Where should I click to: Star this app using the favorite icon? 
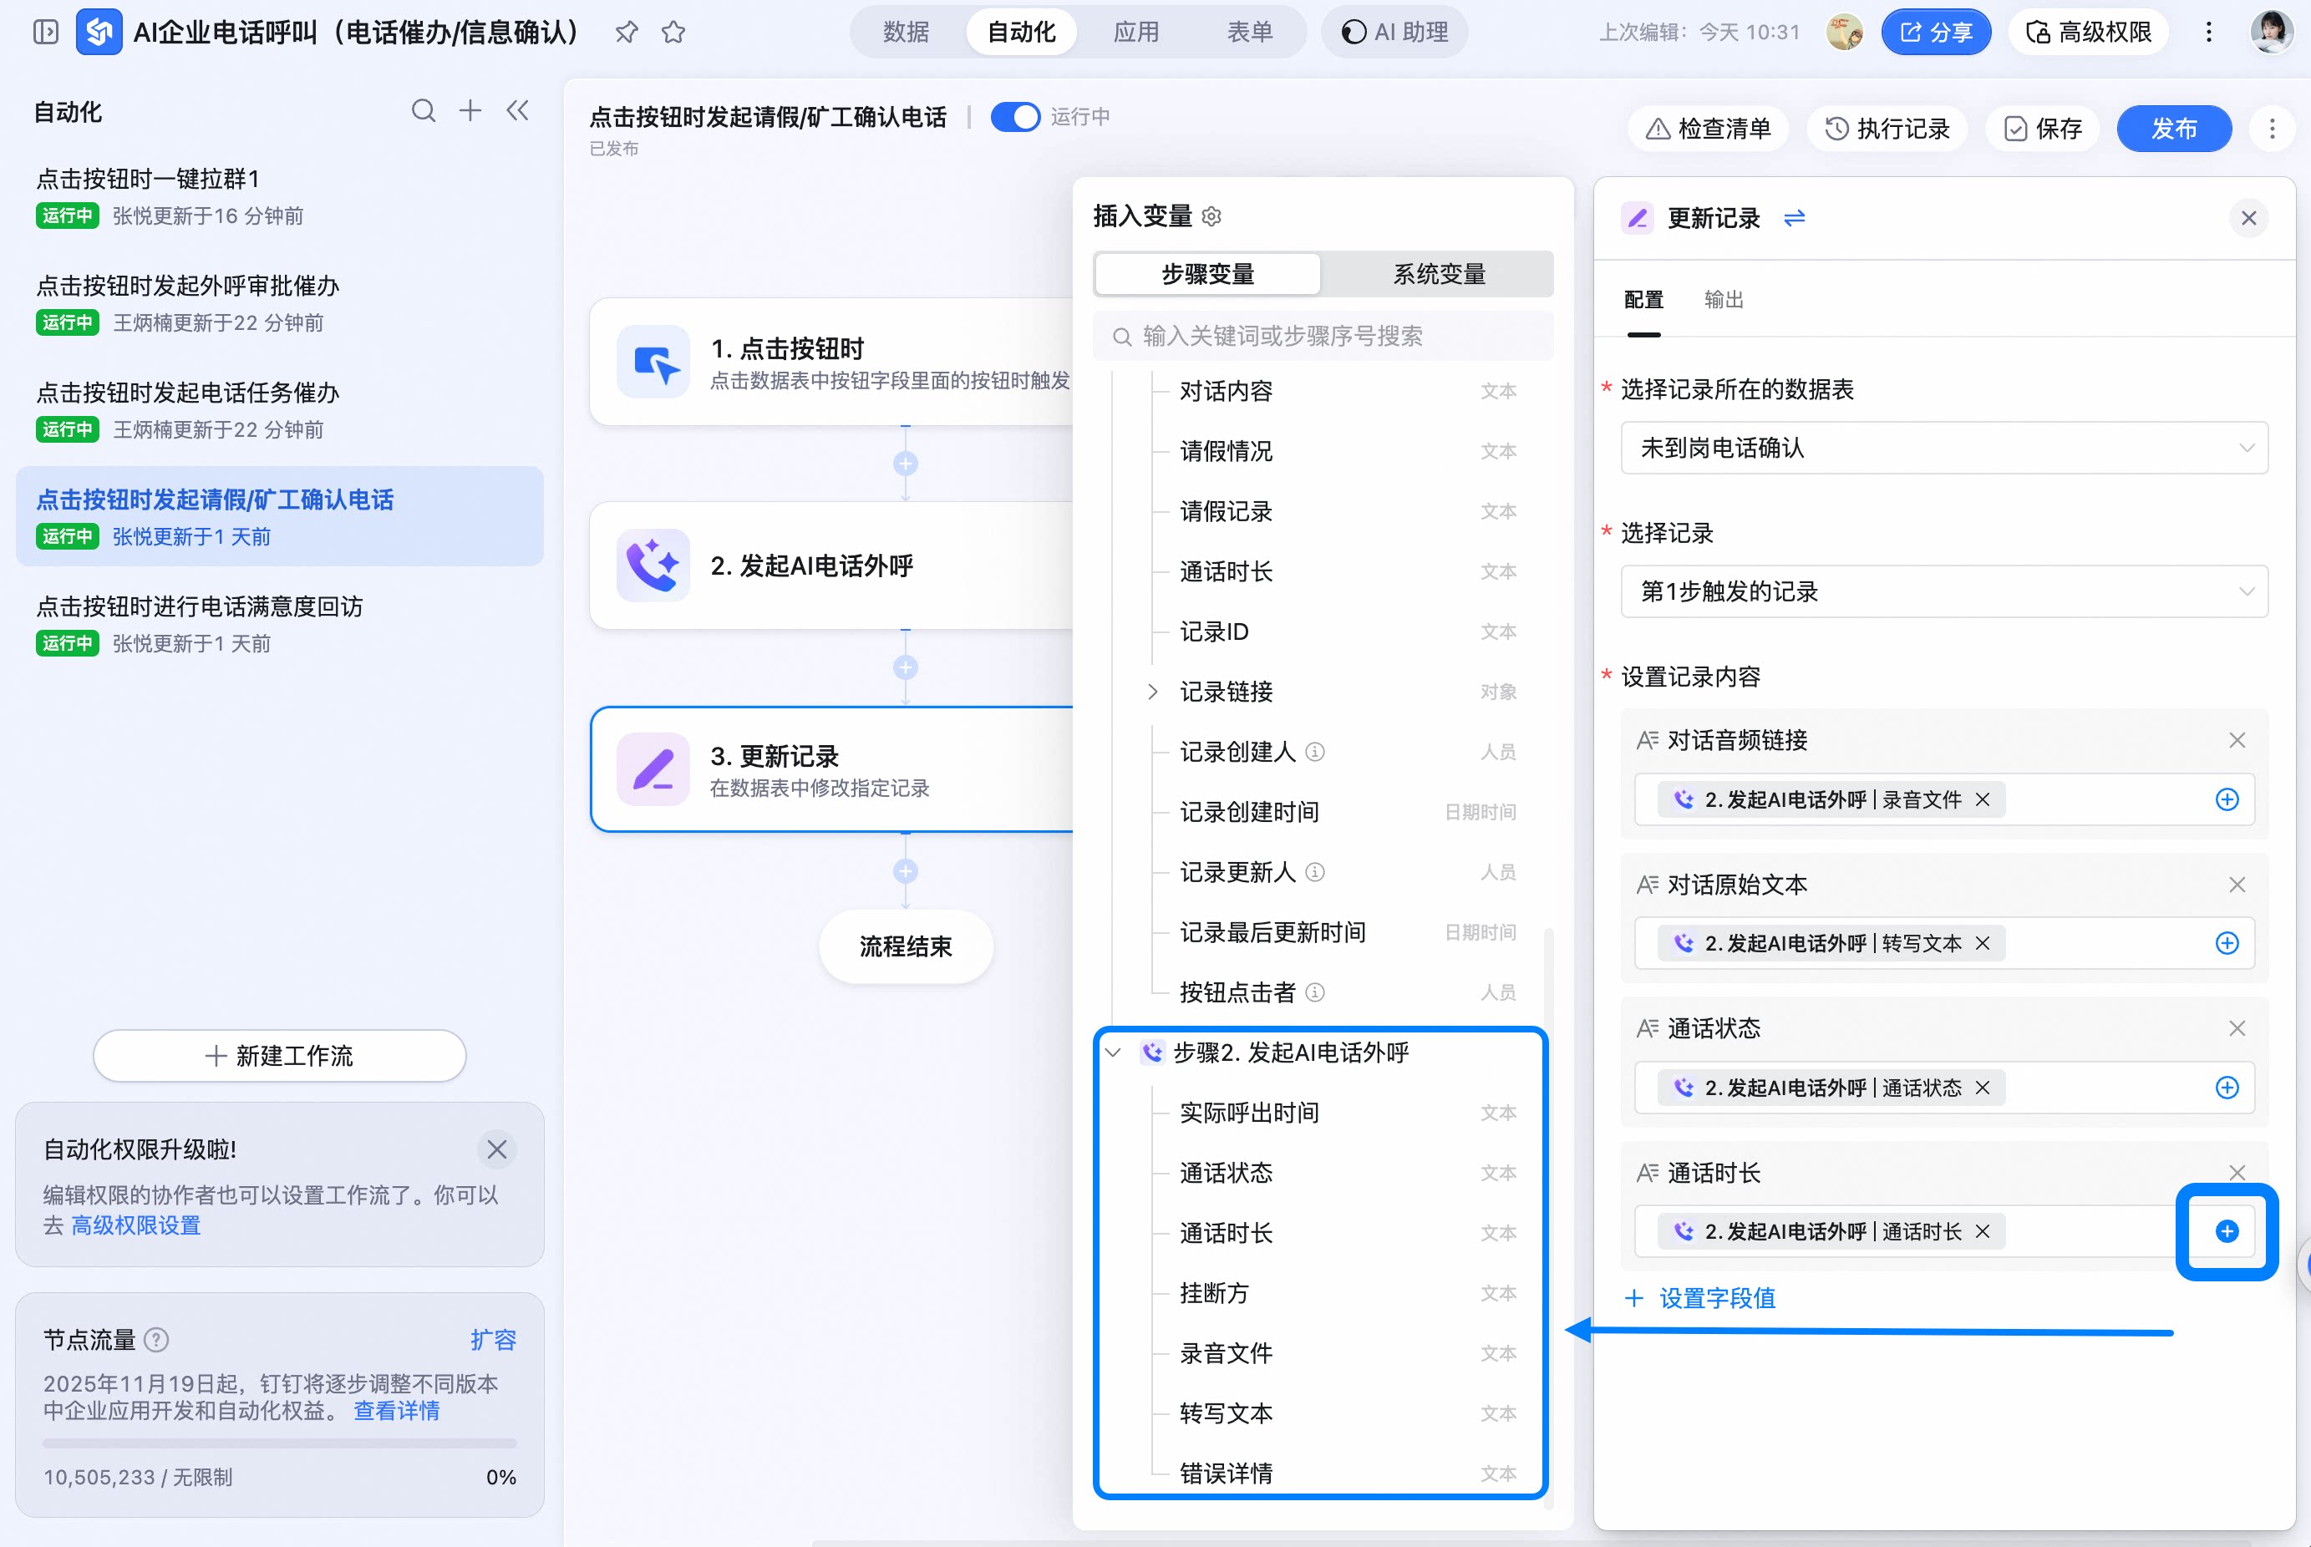[x=673, y=33]
